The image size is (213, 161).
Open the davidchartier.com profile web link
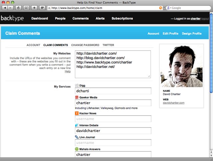[x=174, y=103]
